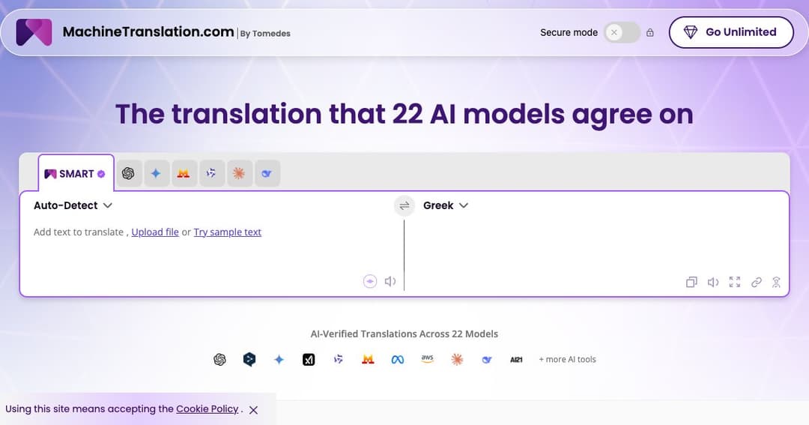Click the verified badge on the SMART tab
This screenshot has width=809, height=425.
101,174
